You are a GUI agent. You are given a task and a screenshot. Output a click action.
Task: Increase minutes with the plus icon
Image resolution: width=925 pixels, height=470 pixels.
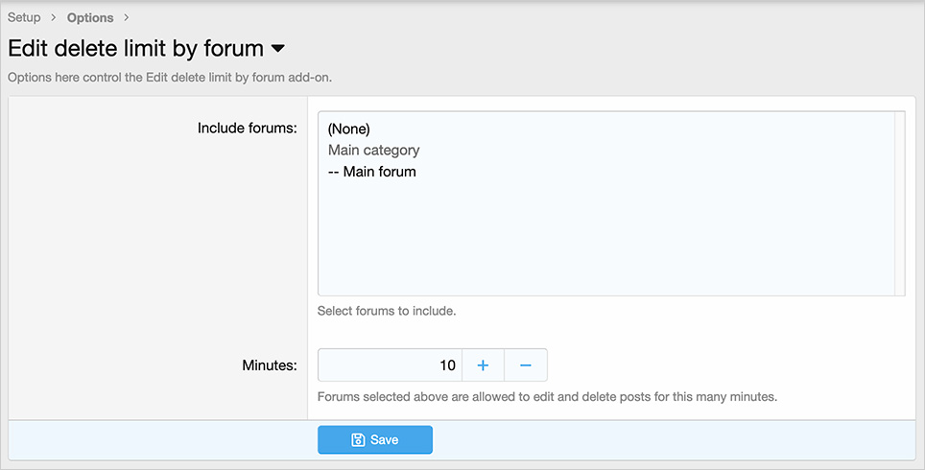point(483,365)
